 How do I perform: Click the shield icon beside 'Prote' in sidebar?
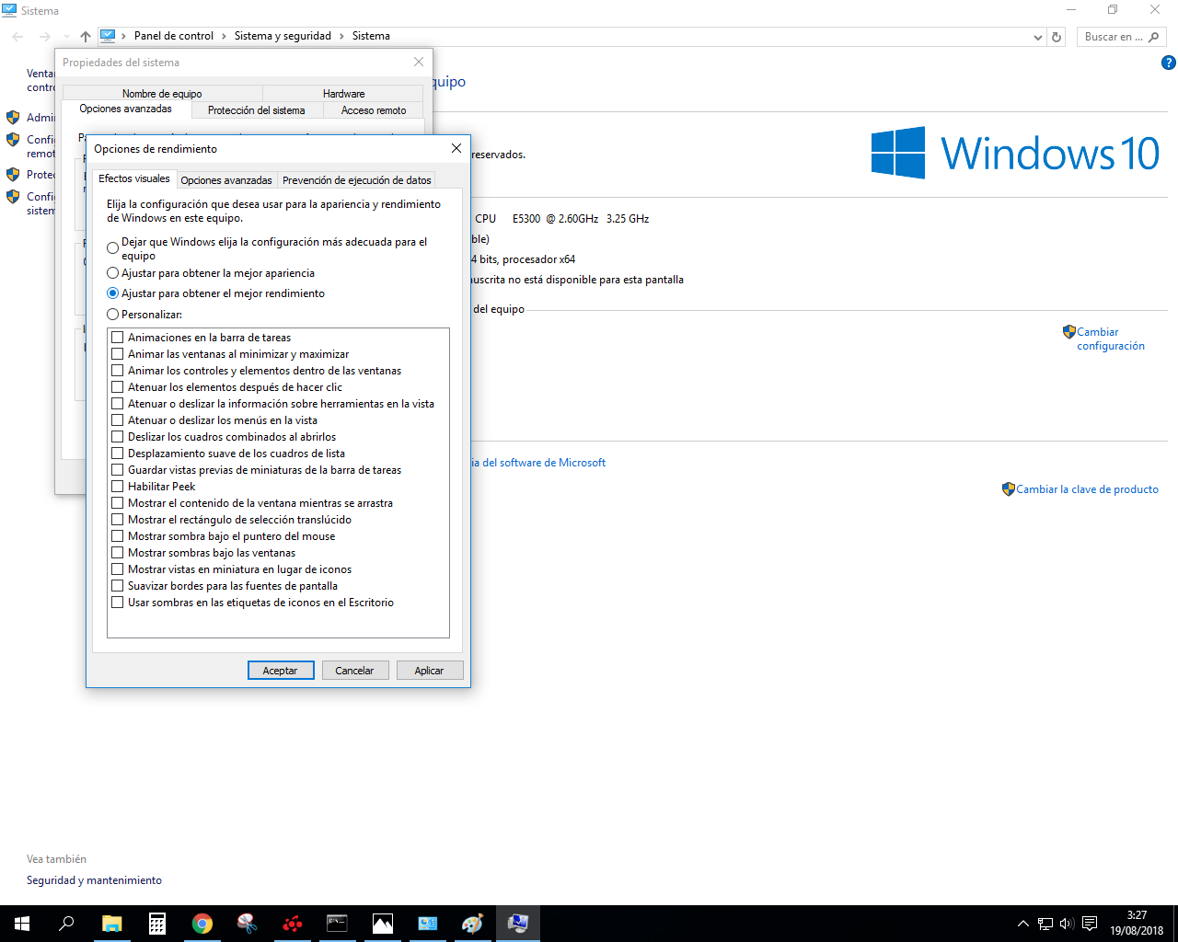(x=13, y=175)
